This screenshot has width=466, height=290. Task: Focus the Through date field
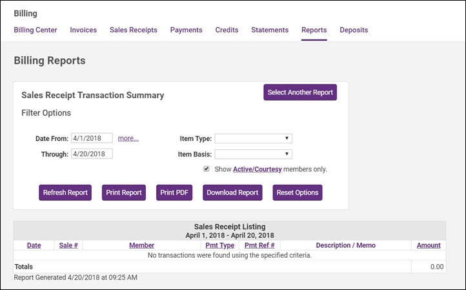point(92,154)
